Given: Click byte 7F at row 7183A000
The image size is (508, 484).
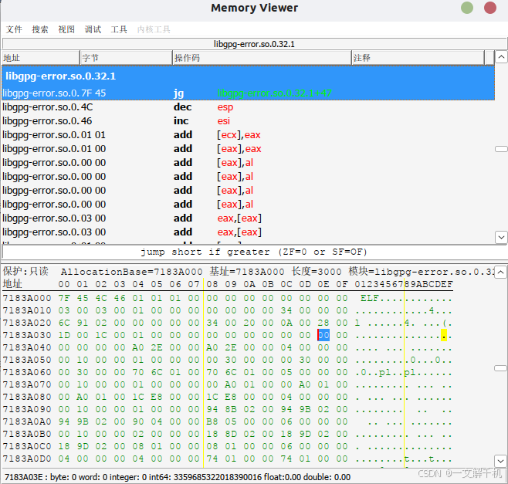Looking at the screenshot, I should [x=64, y=298].
